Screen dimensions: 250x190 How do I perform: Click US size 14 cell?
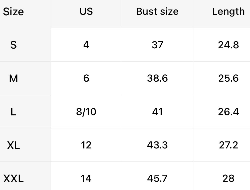[x=86, y=178]
